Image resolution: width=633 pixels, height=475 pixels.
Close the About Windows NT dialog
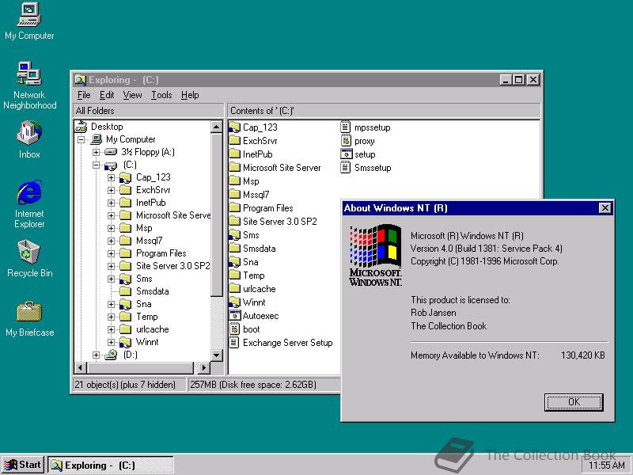(605, 208)
